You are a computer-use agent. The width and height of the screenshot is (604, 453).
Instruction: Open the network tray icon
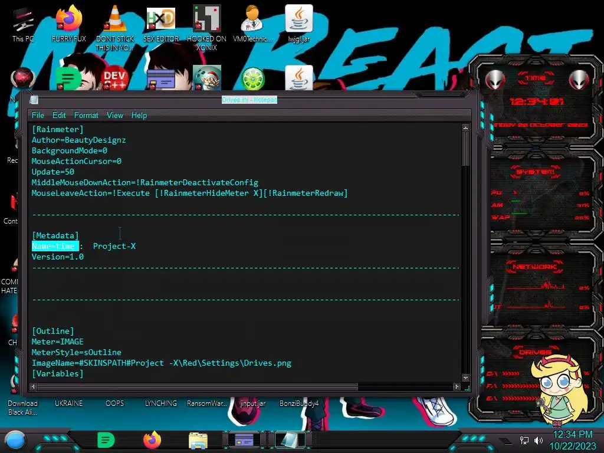click(524, 440)
